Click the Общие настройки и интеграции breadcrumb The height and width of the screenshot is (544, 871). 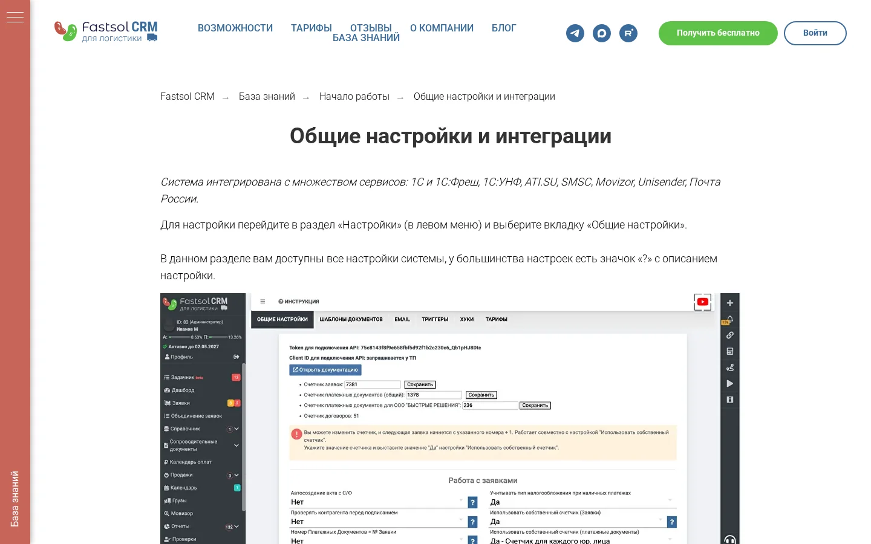[484, 97]
